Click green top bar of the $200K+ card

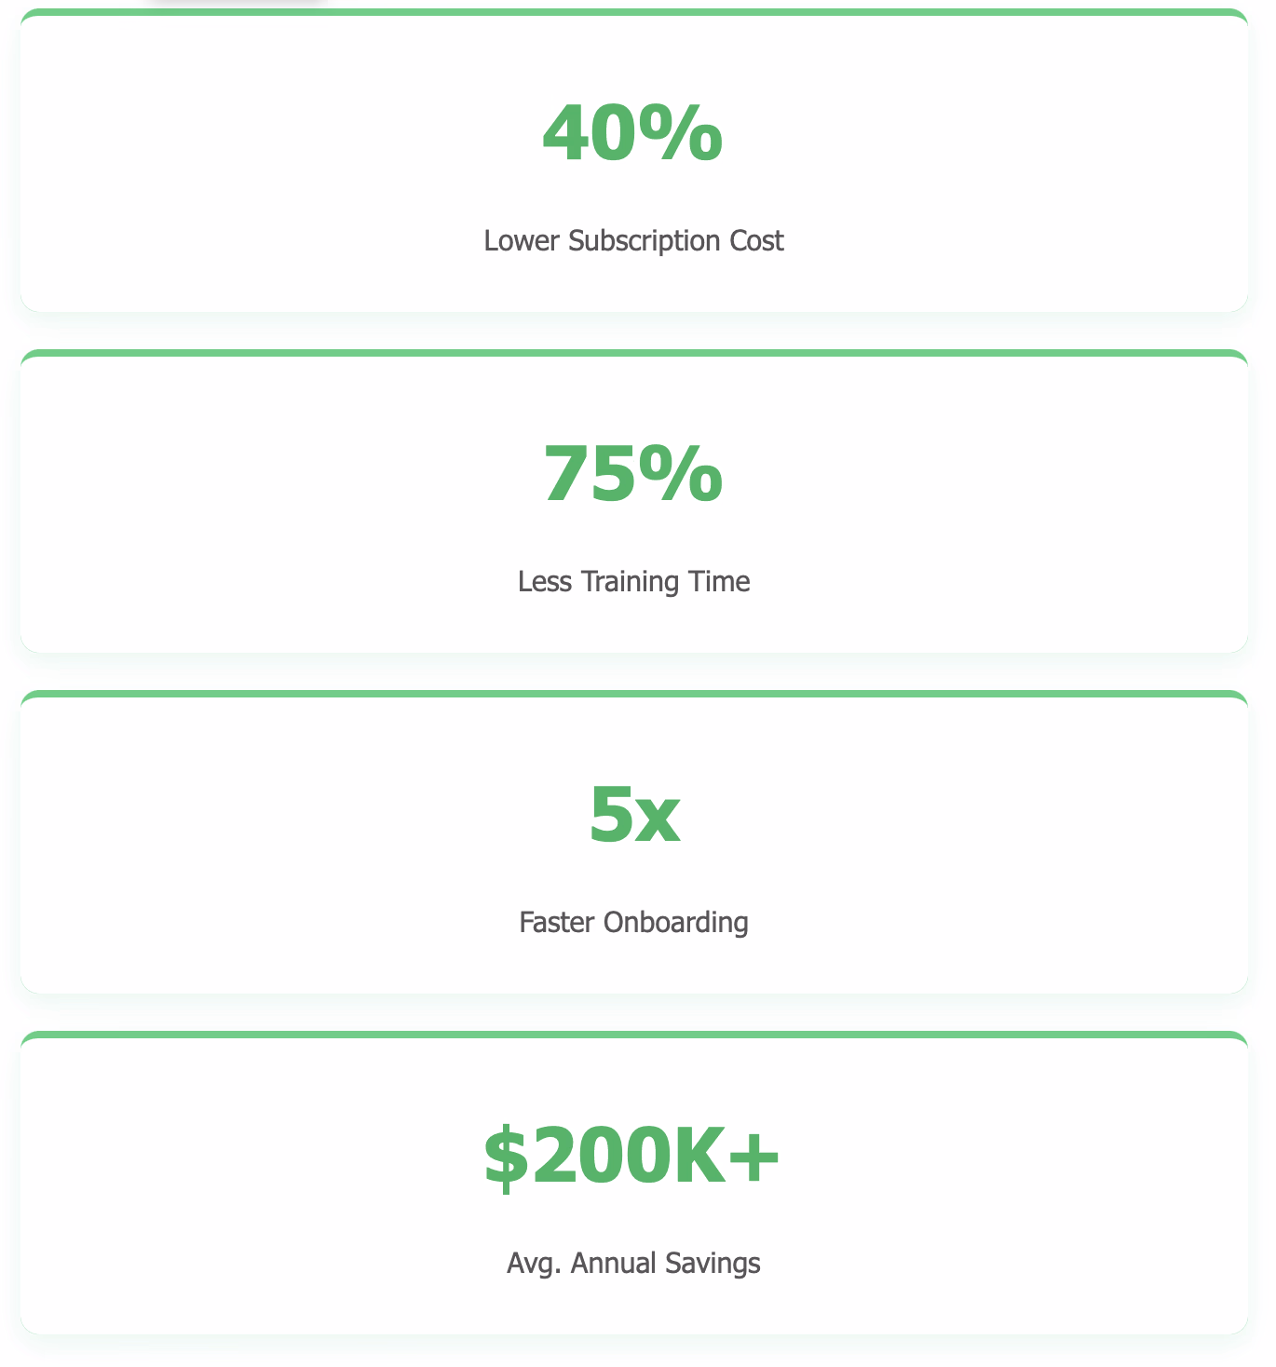point(633,1035)
